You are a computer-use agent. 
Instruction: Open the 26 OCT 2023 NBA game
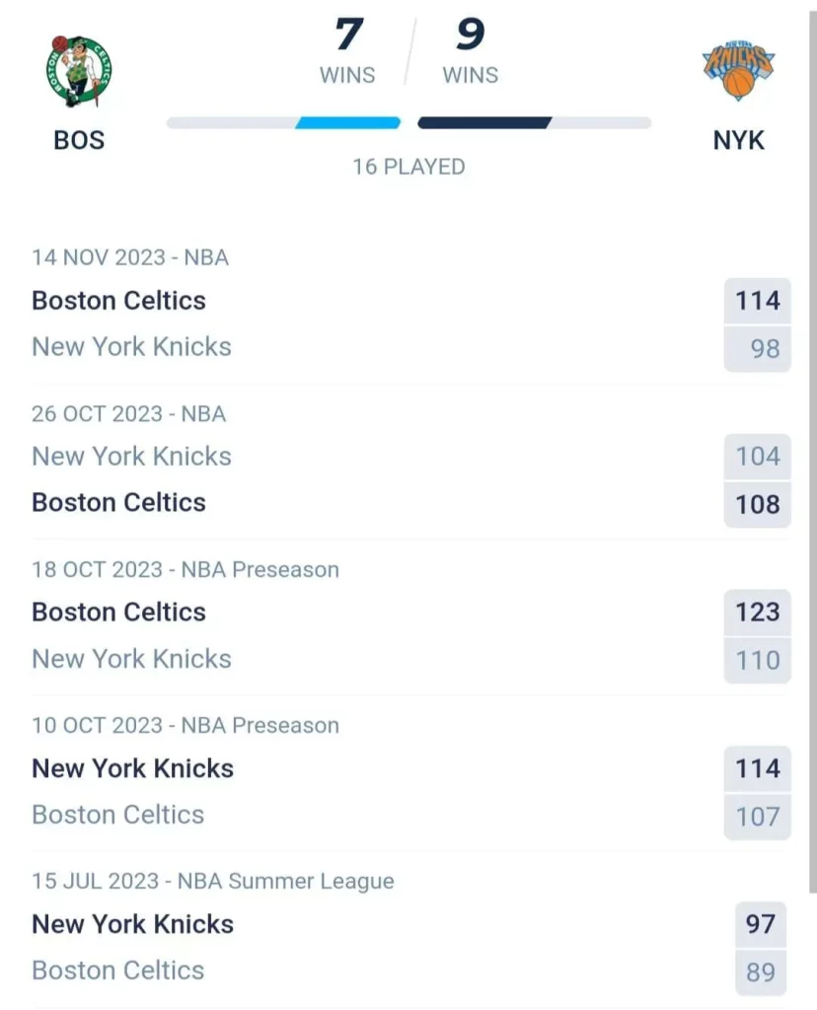[x=129, y=413]
